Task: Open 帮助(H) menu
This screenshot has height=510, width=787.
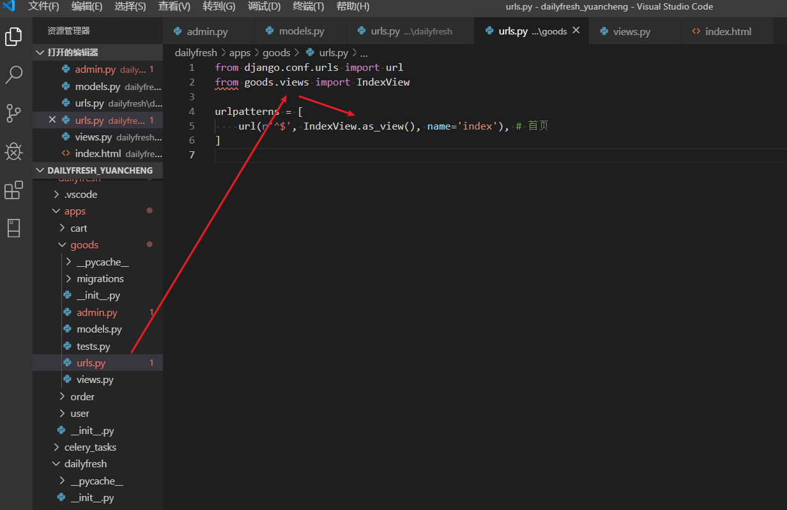Action: pos(353,6)
